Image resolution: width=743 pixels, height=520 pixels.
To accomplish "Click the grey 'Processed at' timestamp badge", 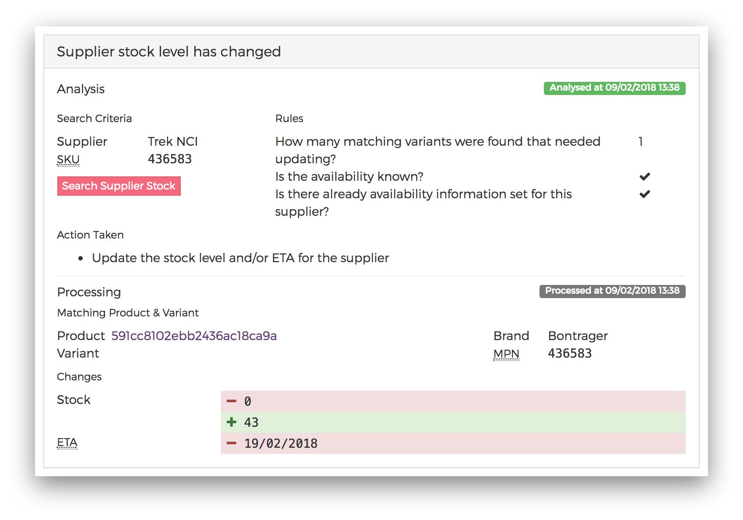I will tap(612, 291).
